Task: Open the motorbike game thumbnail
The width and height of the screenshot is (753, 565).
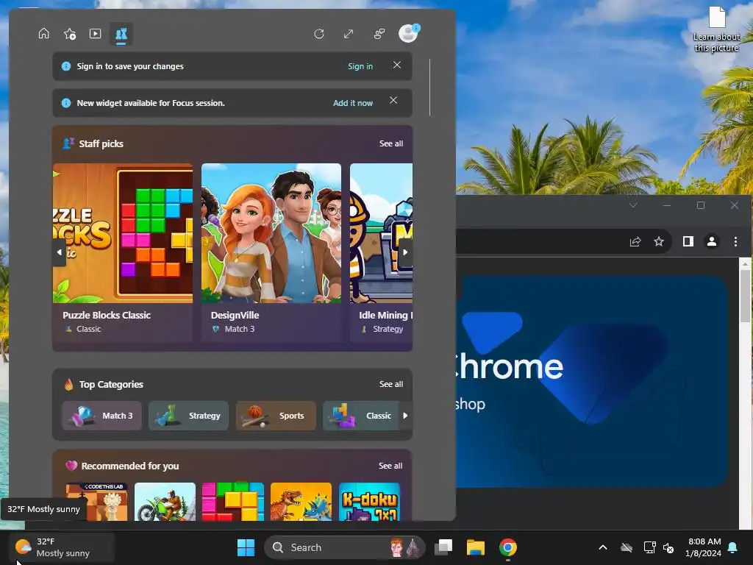Action: coord(165,502)
